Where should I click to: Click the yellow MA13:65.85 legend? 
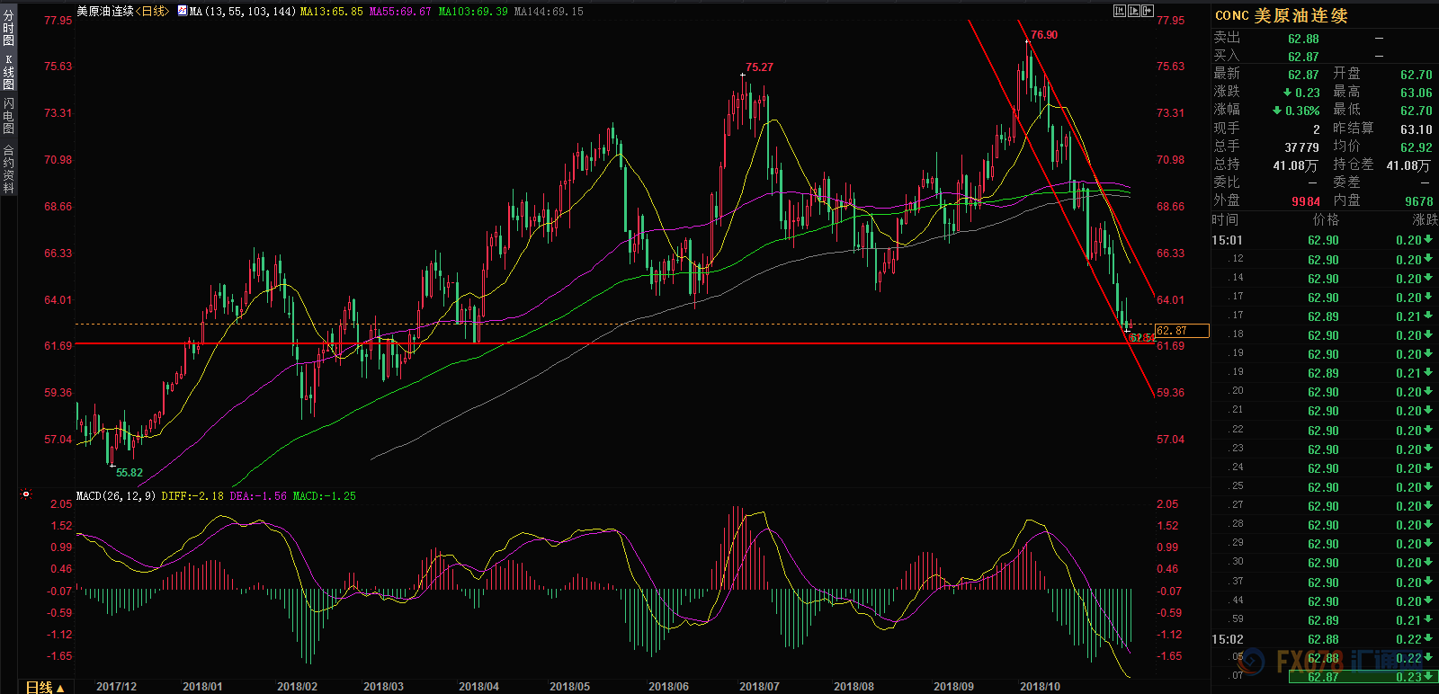click(x=331, y=11)
